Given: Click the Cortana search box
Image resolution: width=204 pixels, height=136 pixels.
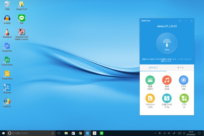Looking at the screenshot, I should 30,133.
